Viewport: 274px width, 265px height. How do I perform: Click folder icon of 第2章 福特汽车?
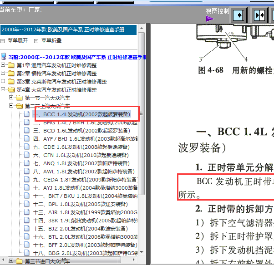point(11,73)
